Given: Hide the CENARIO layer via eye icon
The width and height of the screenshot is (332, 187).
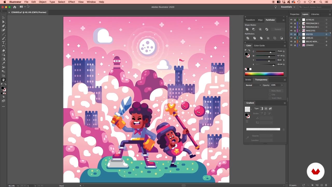Looking at the screenshot, I should pos(291,45).
